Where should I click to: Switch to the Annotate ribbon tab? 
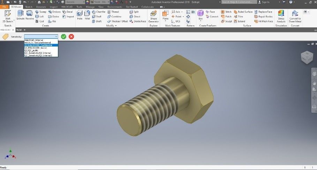(x=41, y=7)
